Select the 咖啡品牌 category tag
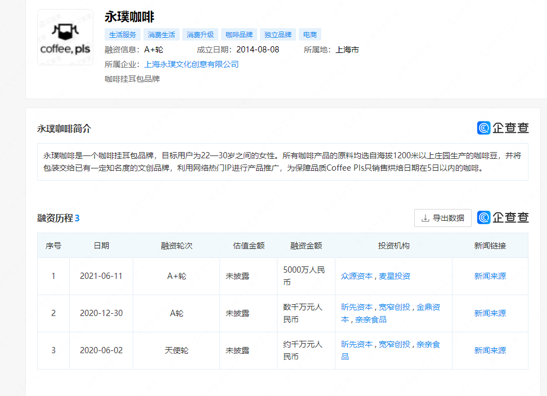This screenshot has width=547, height=396. pyautogui.click(x=239, y=34)
